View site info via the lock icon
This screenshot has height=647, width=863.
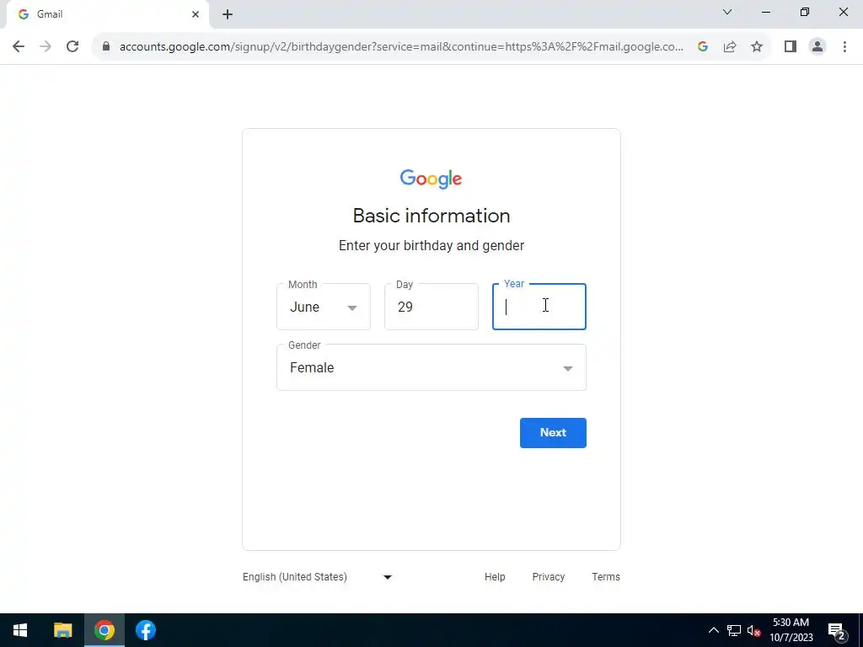[x=106, y=47]
